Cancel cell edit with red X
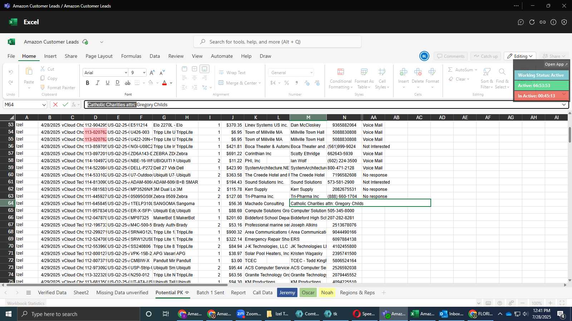 click(55, 105)
